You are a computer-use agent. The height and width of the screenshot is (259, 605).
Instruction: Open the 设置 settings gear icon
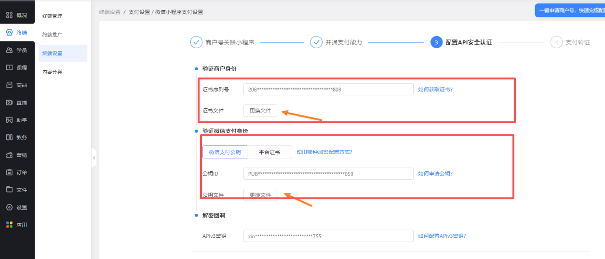[x=9, y=207]
